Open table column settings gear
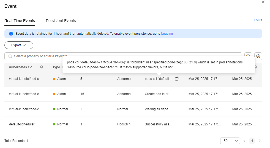The width and height of the screenshot is (270, 148). [x=258, y=56]
